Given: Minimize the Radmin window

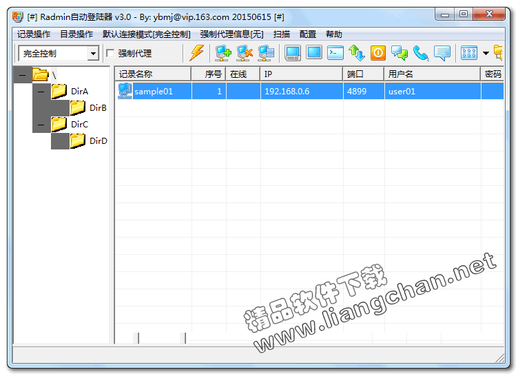Looking at the screenshot, I should (x=445, y=14).
